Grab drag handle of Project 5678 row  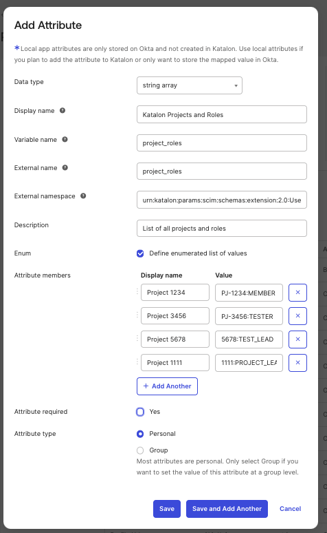[137, 339]
